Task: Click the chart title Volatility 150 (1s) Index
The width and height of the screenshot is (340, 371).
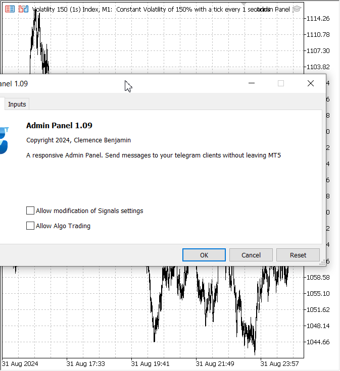Action: point(65,10)
